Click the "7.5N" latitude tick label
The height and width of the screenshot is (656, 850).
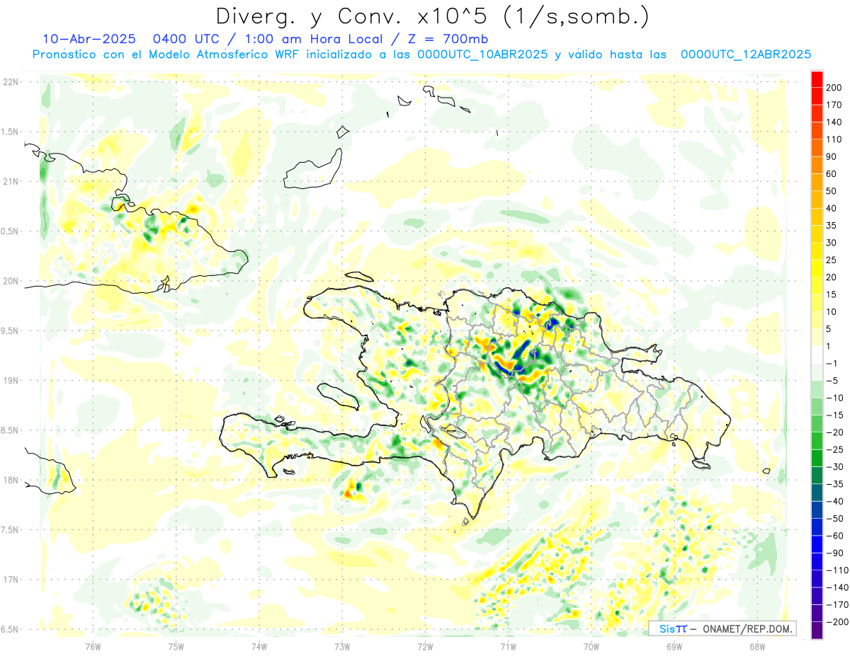pyautogui.click(x=10, y=530)
